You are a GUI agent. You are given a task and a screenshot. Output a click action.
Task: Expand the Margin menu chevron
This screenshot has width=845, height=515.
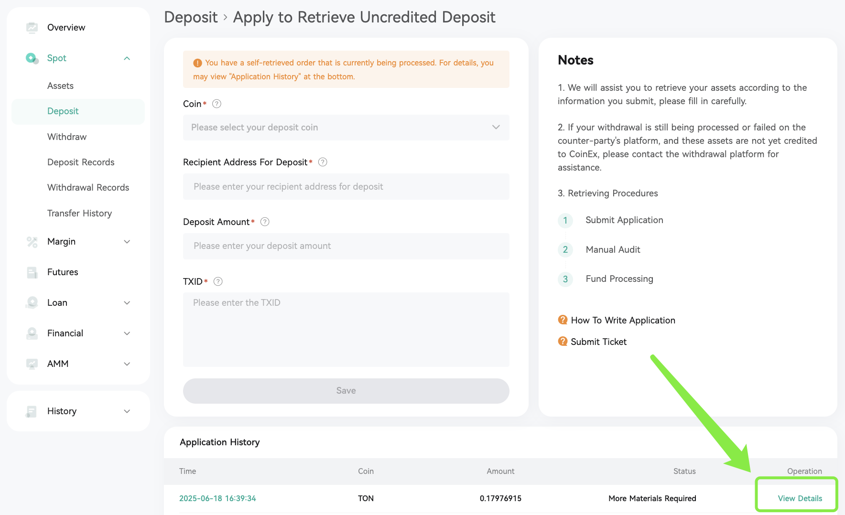pyautogui.click(x=127, y=242)
